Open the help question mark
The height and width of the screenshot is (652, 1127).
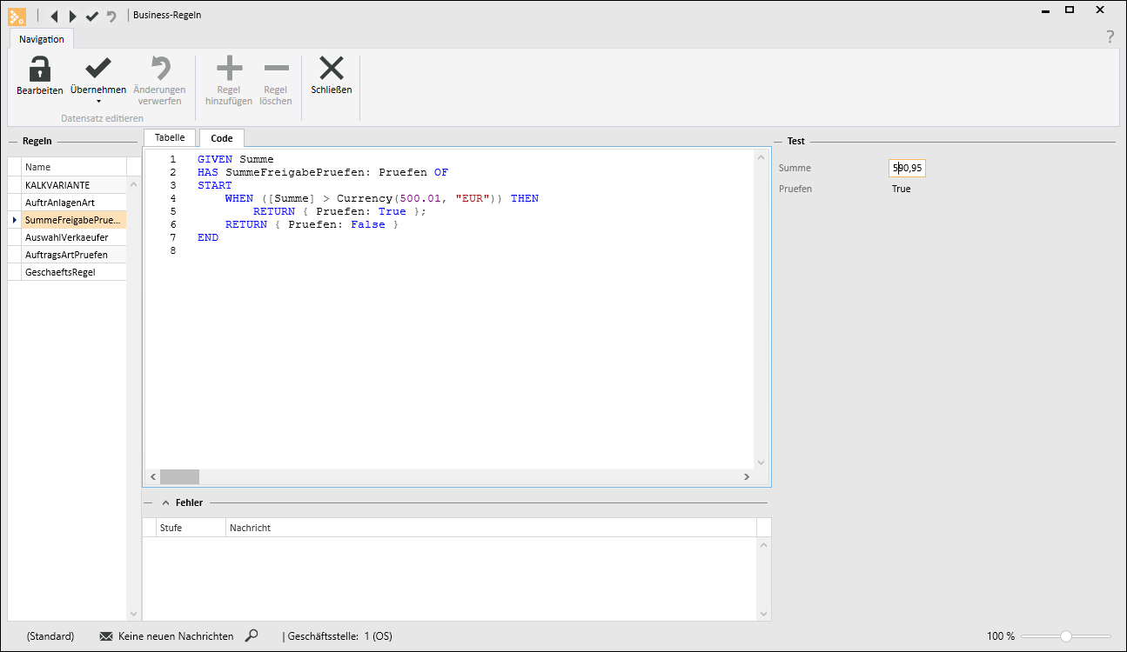pyautogui.click(x=1110, y=37)
